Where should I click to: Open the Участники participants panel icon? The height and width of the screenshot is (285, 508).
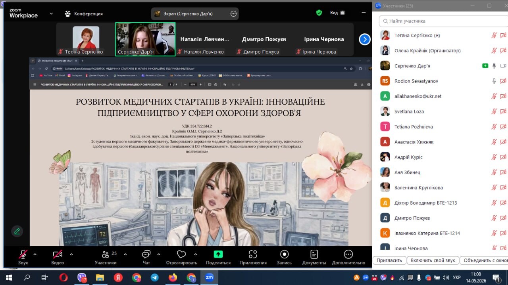[x=106, y=254]
